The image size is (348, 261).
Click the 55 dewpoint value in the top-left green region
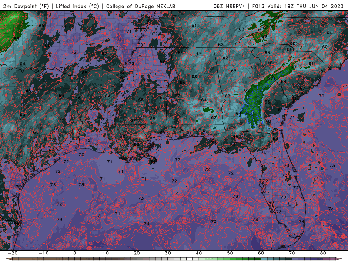16,39
